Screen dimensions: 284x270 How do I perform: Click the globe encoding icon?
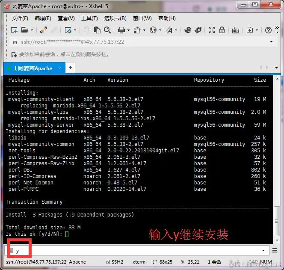(153, 30)
